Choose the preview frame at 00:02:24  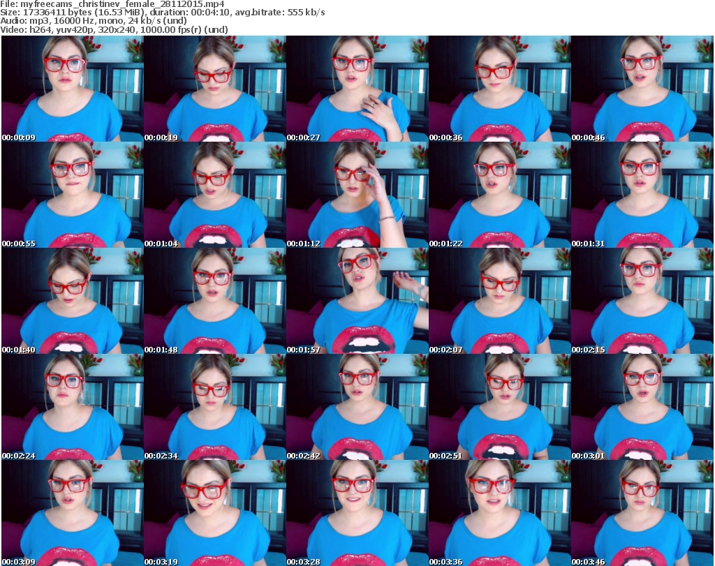[x=73, y=407]
